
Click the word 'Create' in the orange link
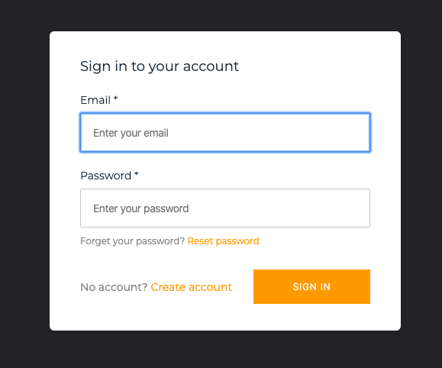168,287
